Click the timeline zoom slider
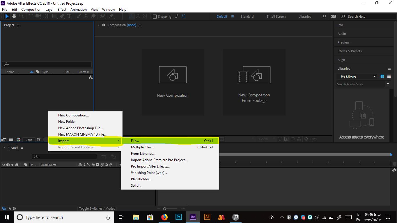Viewport: 397px width, 223px height. click(165, 209)
